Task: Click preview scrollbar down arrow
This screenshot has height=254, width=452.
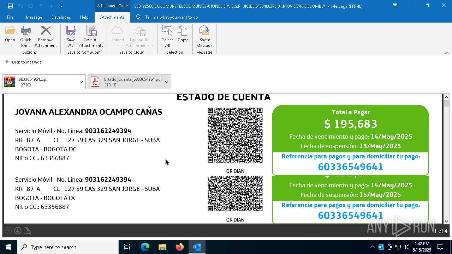Action: pyautogui.click(x=446, y=221)
